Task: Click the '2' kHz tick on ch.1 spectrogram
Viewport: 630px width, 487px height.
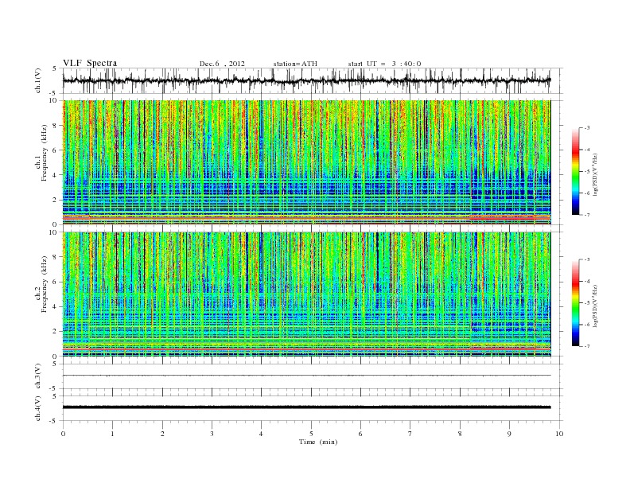Action: click(56, 200)
